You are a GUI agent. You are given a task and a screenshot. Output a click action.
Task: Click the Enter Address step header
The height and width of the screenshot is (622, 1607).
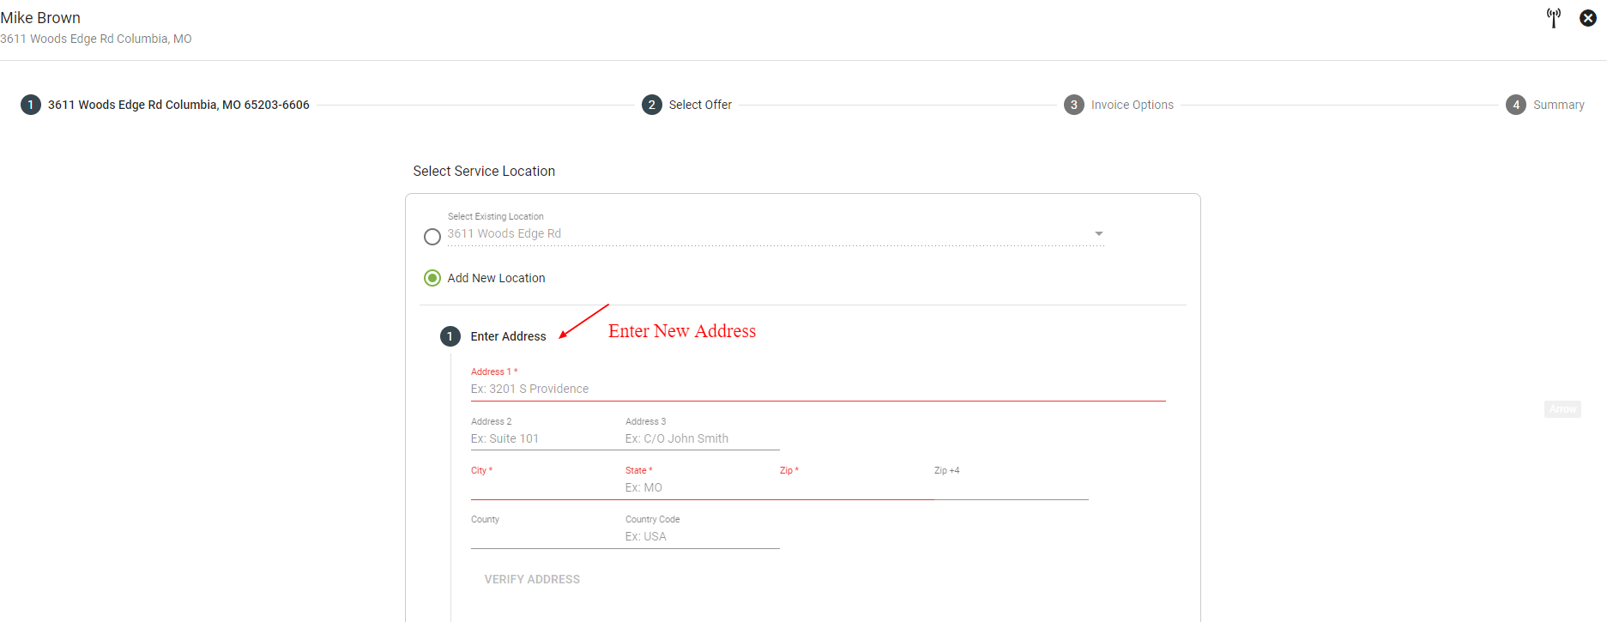(x=493, y=336)
